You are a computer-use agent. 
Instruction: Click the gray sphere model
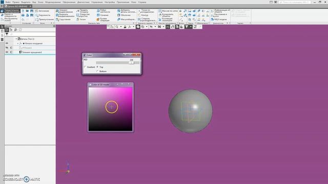(190, 111)
